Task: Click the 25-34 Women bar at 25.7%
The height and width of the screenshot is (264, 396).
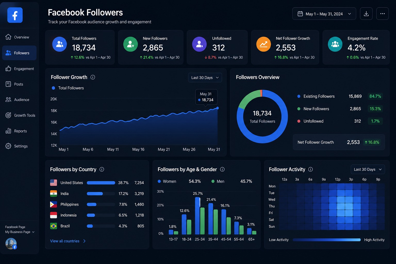Action: point(197,216)
